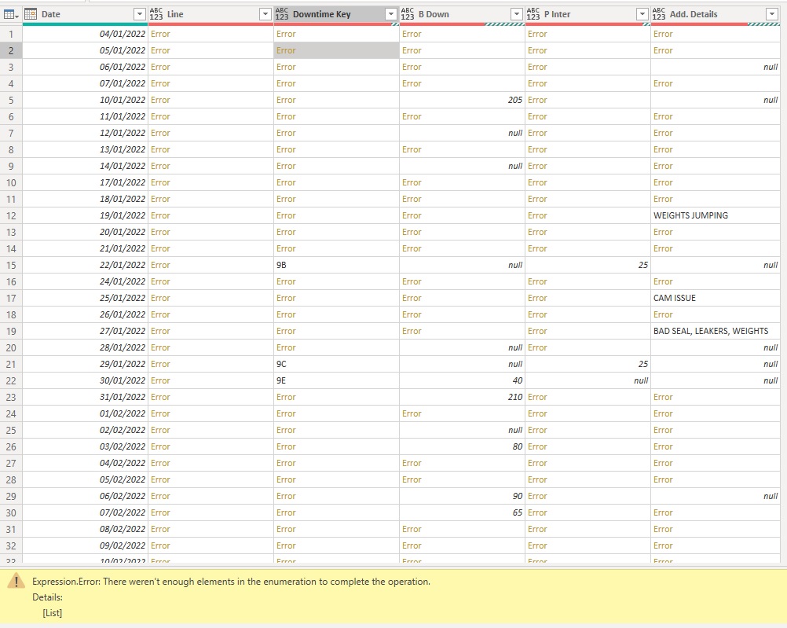Click the Add. Details Error cell for 07/02/2022
Screen dimensions: 787x628
click(716, 513)
